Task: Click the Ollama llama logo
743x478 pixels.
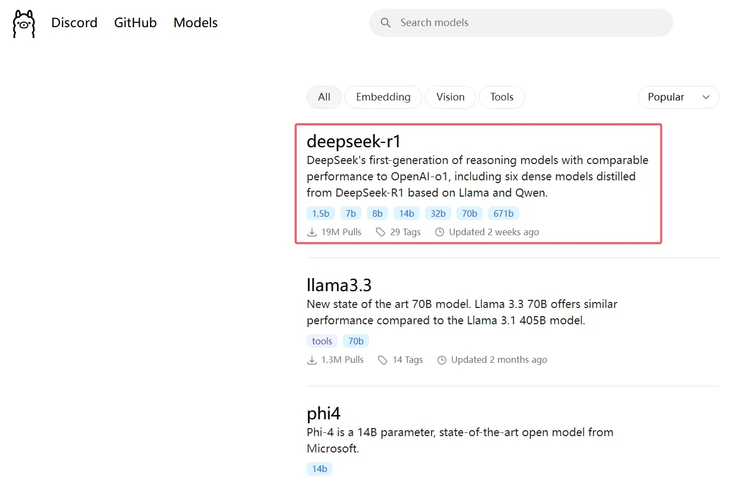Action: [24, 23]
